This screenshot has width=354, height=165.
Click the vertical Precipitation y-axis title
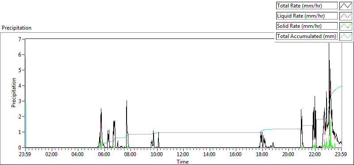coord(14,92)
